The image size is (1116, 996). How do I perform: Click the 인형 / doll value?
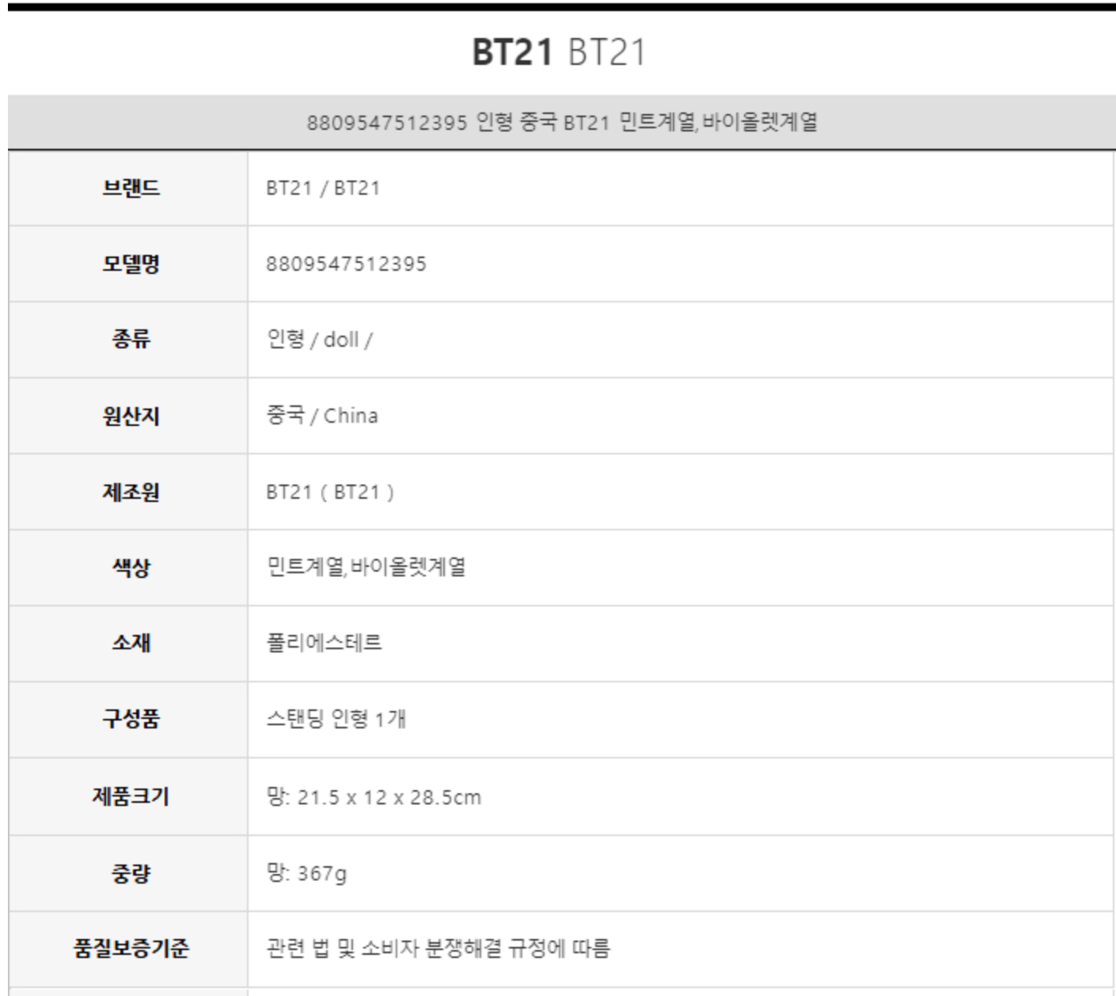320,340
